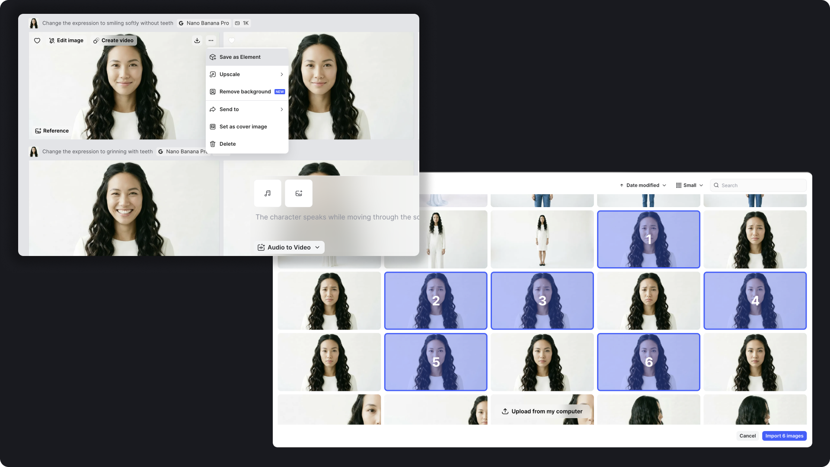Deselect the picker image numbered 3

click(x=542, y=301)
